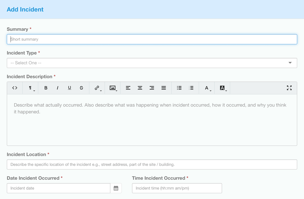Image resolution: width=304 pixels, height=199 pixels.
Task: Justify the text alignment
Action: [164, 88]
